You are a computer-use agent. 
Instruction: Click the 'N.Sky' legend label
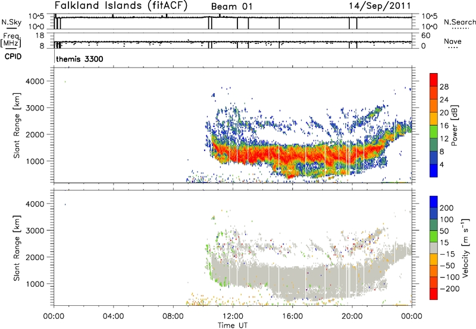11,23
